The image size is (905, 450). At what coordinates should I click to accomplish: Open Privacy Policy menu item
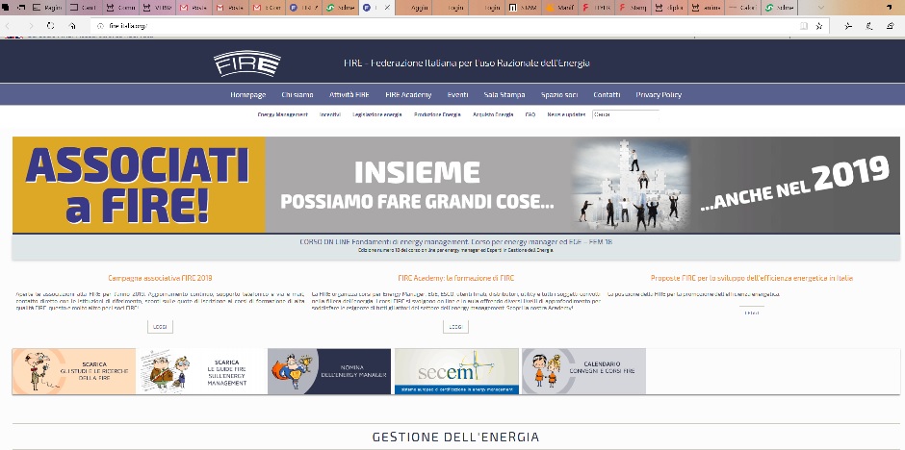[659, 95]
